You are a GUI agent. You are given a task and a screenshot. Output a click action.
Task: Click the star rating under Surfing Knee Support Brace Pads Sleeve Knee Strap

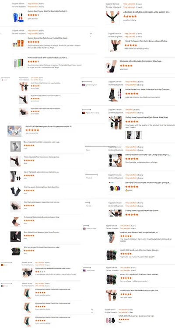coord(132,122)
